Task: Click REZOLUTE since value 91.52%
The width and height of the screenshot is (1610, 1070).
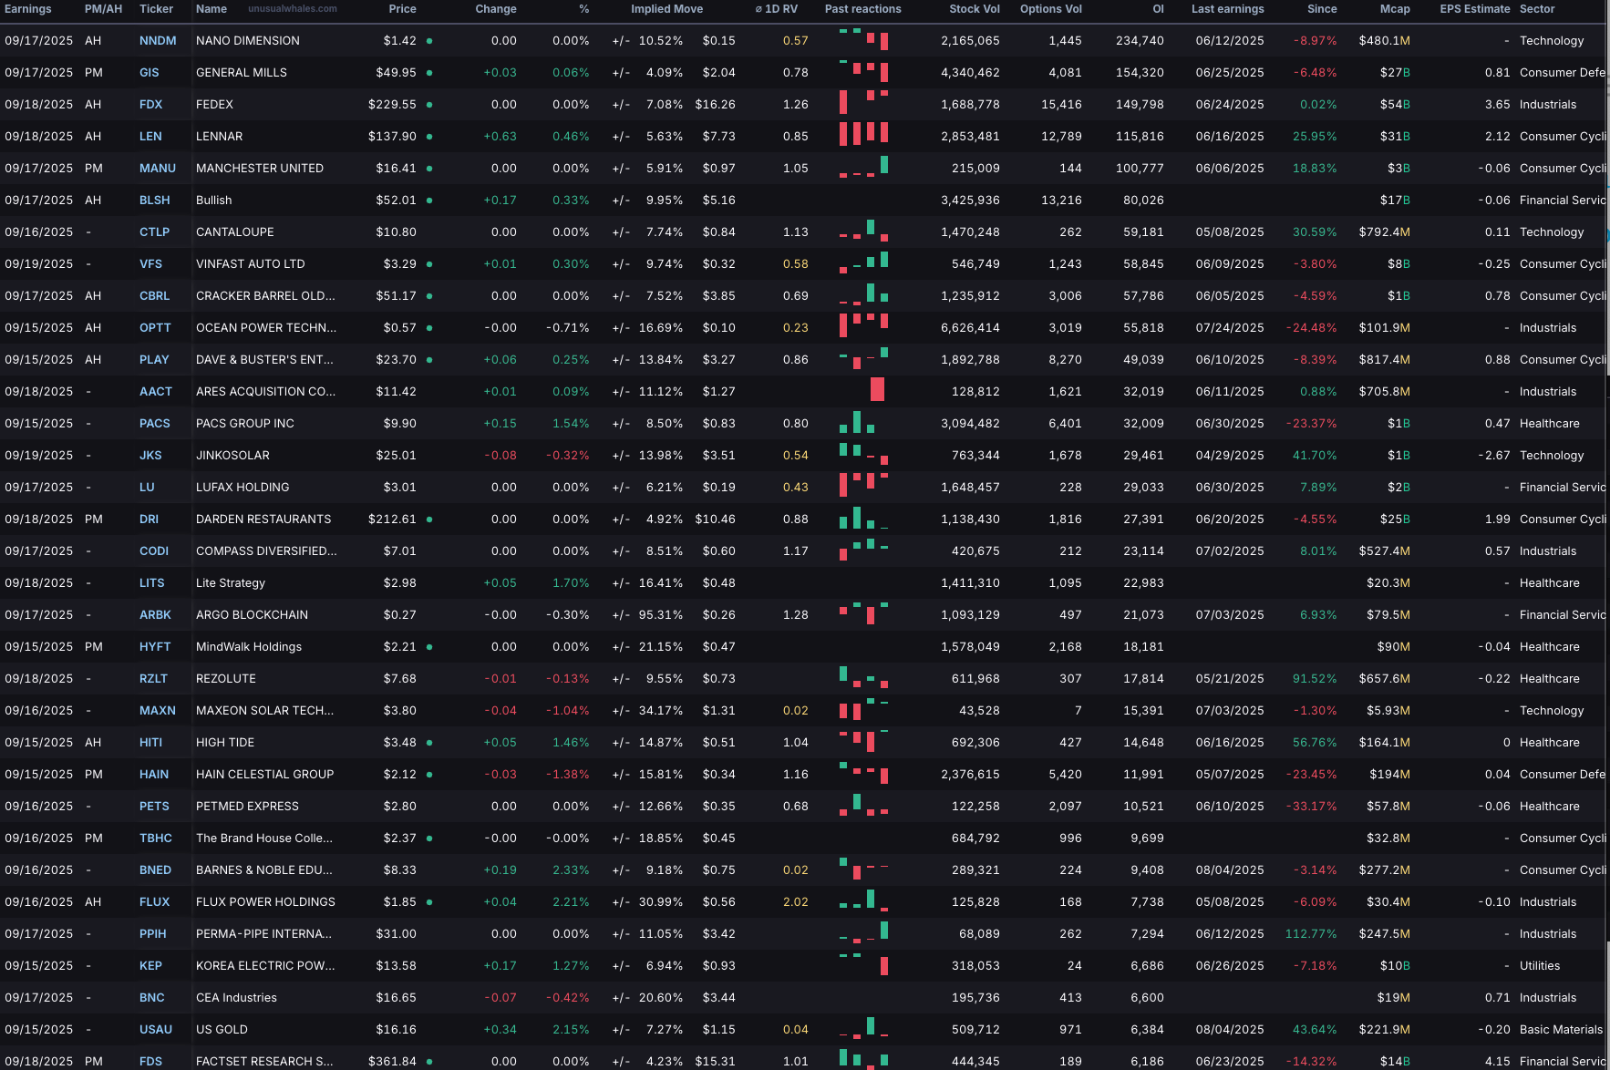Action: pyautogui.click(x=1315, y=679)
